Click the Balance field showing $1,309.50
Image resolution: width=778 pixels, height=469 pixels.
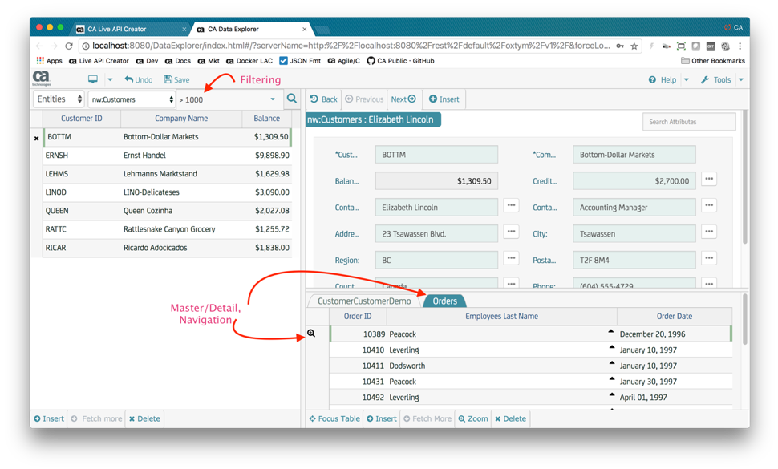436,181
